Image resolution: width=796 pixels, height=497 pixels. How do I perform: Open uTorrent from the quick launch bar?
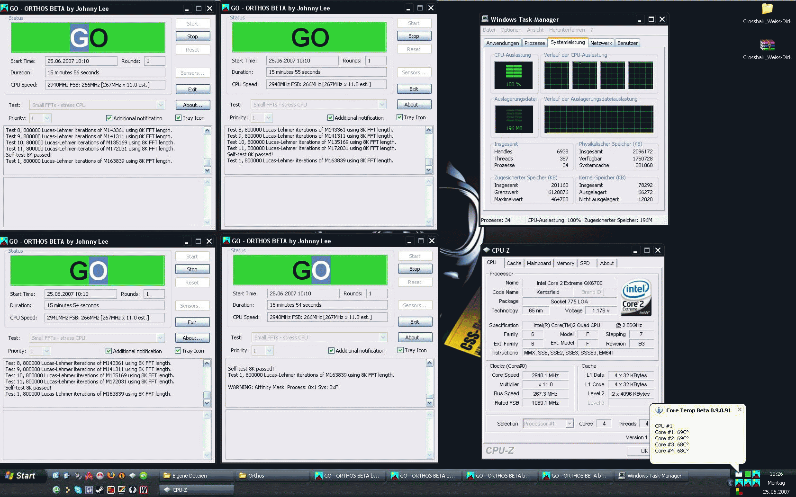[56, 490]
